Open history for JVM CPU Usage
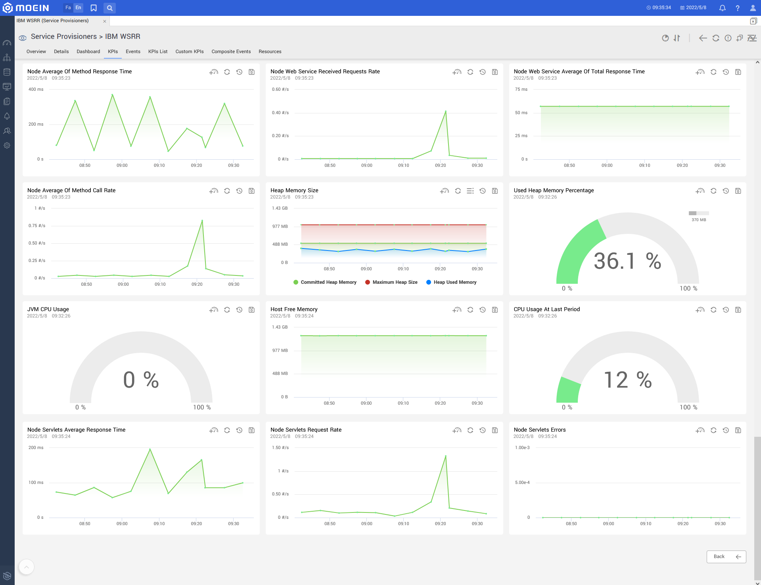 [x=239, y=310]
